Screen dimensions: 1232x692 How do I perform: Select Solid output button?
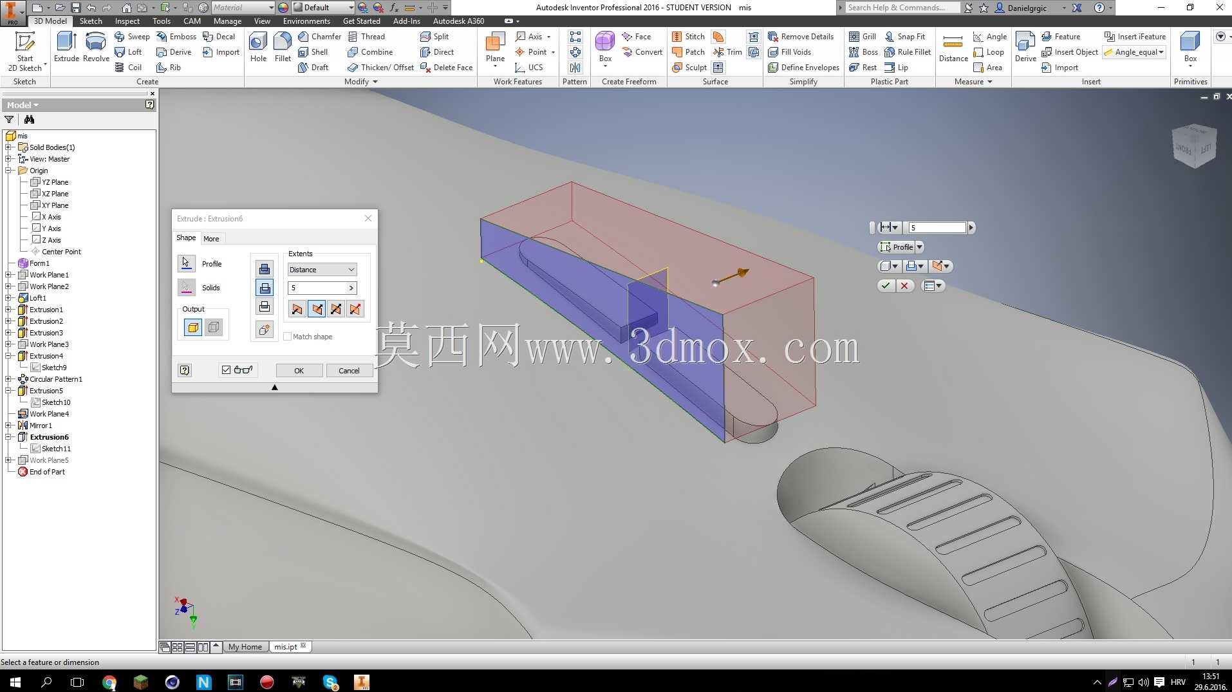point(193,328)
